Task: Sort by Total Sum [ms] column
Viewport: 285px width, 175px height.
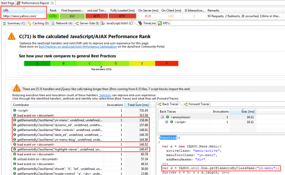Action: [x=138, y=105]
